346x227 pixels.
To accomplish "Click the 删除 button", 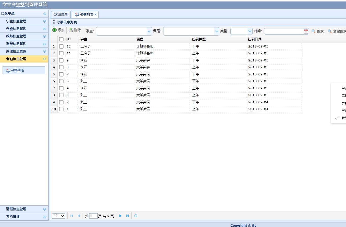I will [75, 30].
